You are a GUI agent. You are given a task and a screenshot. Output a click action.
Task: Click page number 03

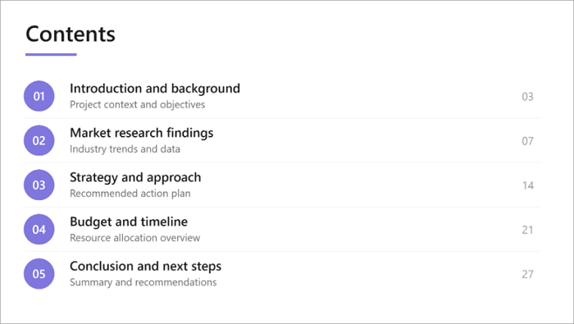pyautogui.click(x=527, y=97)
